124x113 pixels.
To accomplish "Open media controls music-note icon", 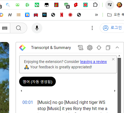I will point(110,5).
